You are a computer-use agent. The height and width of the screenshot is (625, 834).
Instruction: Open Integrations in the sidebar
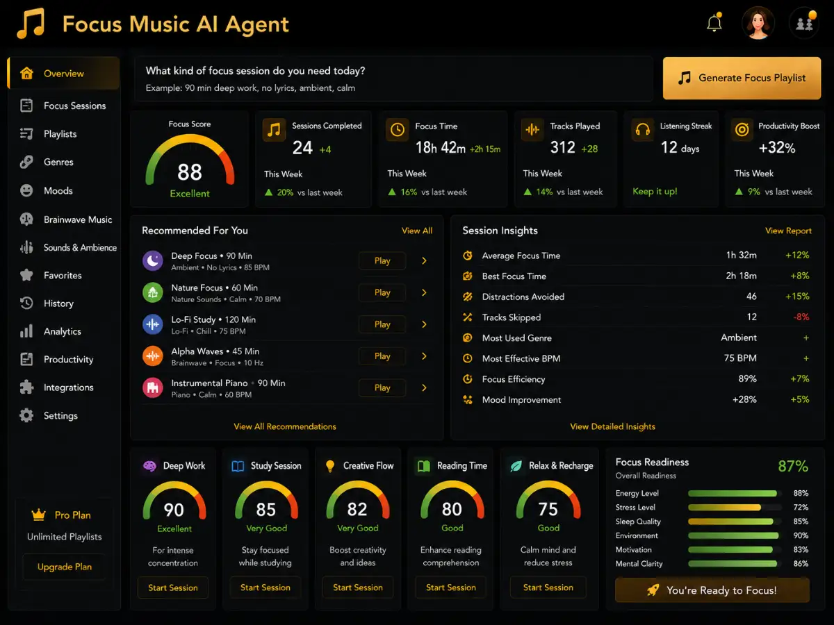tap(63, 387)
